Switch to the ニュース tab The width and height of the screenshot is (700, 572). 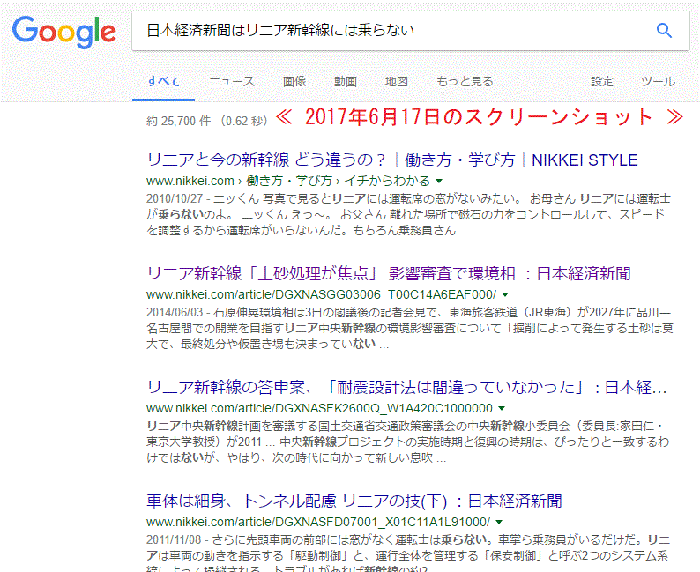click(231, 82)
